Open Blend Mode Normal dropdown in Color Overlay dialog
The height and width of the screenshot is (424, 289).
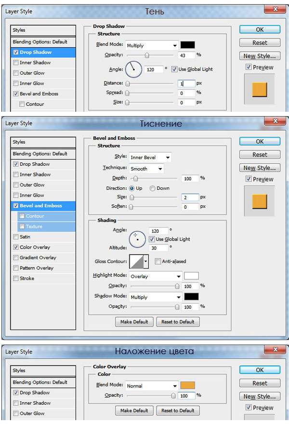click(152, 386)
